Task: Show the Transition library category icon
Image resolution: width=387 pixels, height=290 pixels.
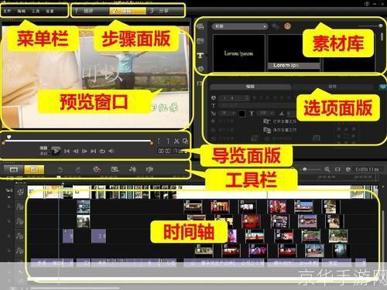Action: pyautogui.click(x=200, y=40)
